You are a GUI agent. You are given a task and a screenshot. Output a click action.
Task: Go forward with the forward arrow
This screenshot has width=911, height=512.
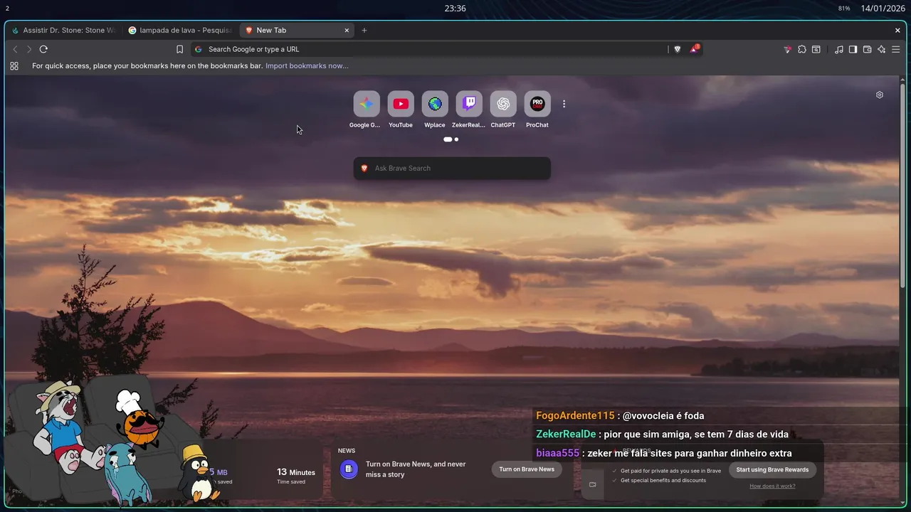pyautogui.click(x=29, y=49)
